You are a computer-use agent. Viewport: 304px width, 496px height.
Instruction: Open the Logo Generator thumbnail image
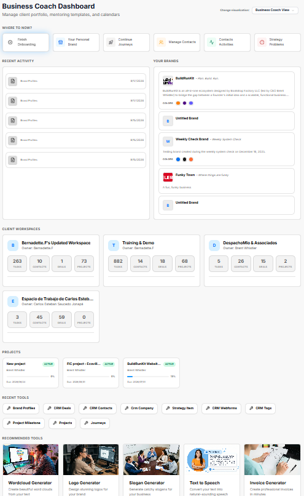tap(91, 460)
